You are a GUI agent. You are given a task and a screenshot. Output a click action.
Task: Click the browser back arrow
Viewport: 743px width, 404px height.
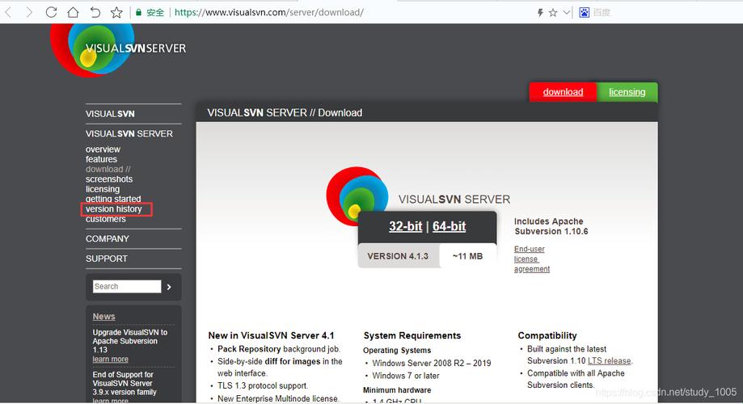click(7, 12)
